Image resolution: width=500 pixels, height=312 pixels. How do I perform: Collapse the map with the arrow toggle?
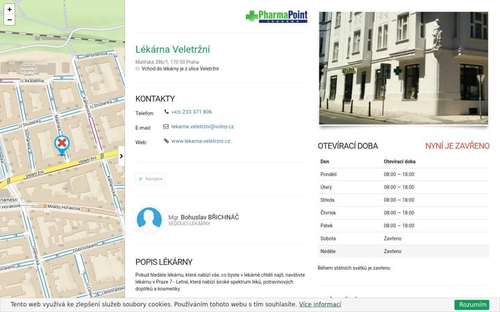[121, 156]
